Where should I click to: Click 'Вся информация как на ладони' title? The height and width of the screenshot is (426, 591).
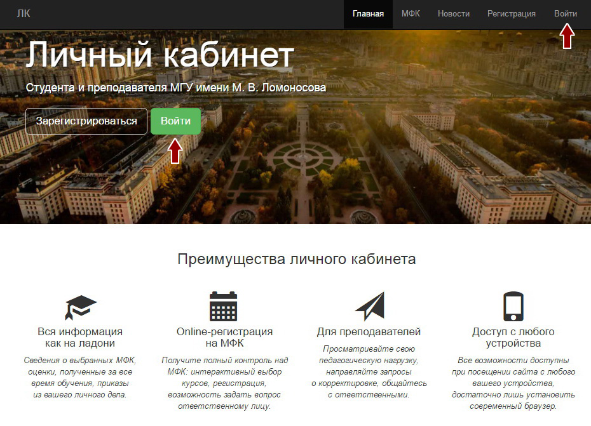80,337
